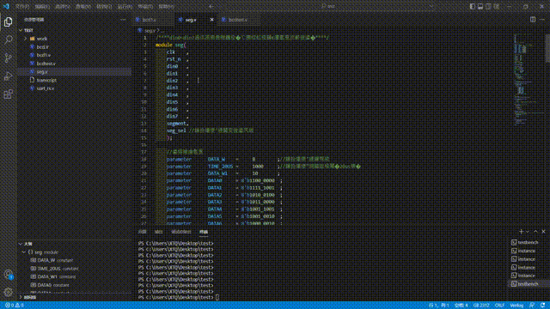550x309 pixels.
Task: Create a new terminal with plus icon
Action: pos(521,232)
